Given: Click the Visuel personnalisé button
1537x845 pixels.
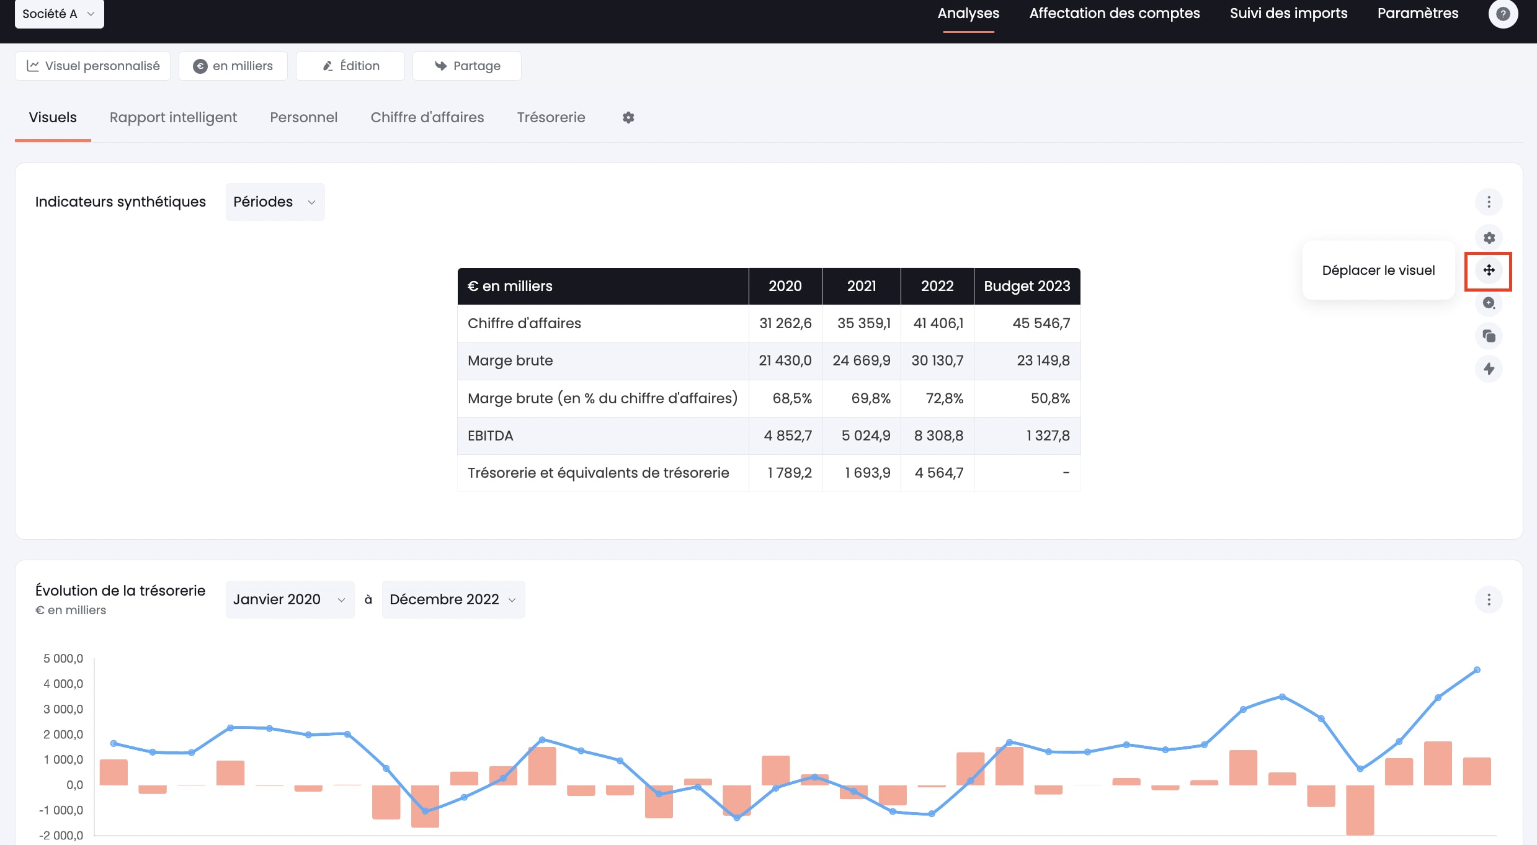Looking at the screenshot, I should (93, 66).
